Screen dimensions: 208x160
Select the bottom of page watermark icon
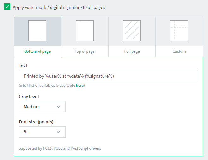(x=38, y=31)
